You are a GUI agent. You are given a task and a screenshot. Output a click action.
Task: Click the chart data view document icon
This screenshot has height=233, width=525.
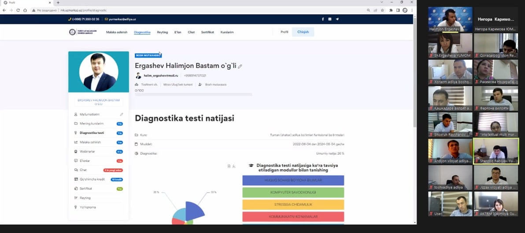pyautogui.click(x=229, y=166)
